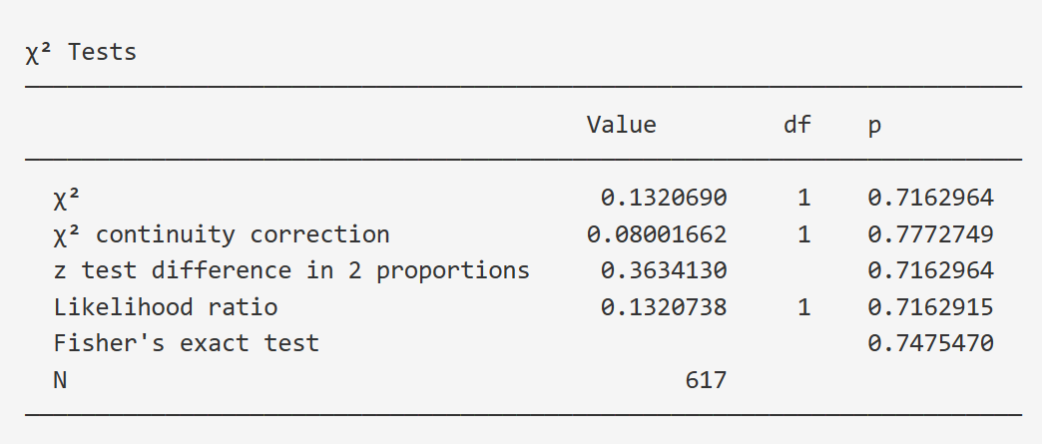Select the p-value 0.7772749
The width and height of the screenshot is (1042, 444).
tap(930, 234)
